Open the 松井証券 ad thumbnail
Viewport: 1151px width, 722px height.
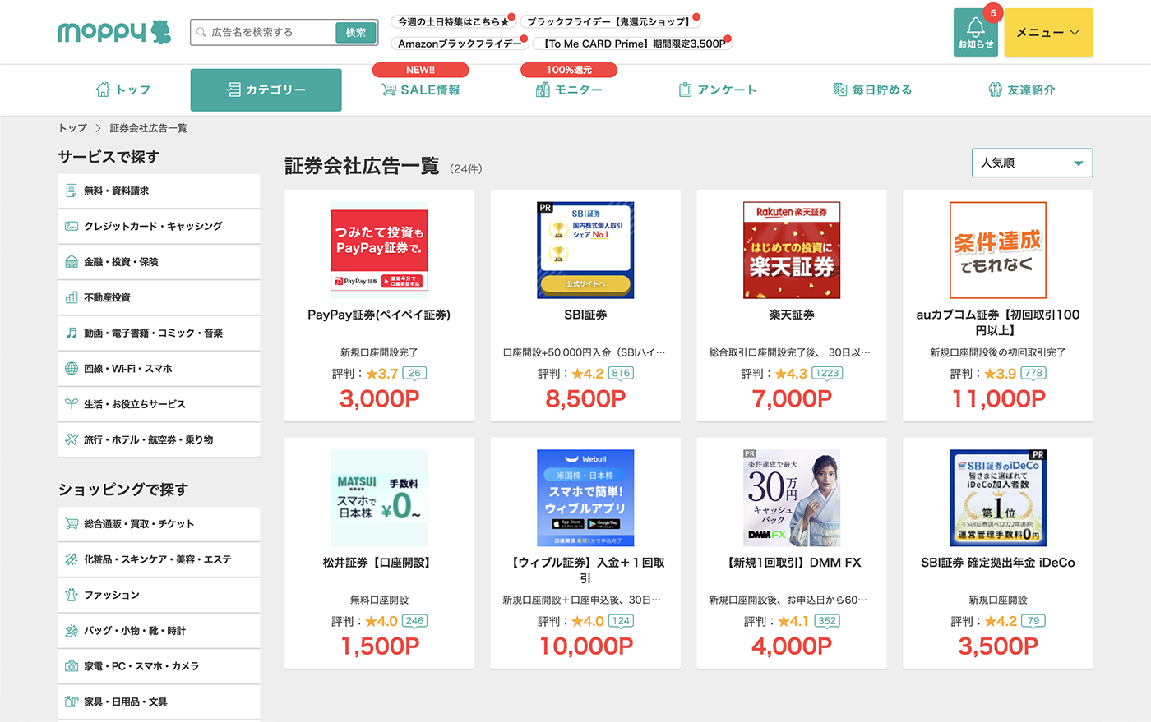[x=379, y=498]
